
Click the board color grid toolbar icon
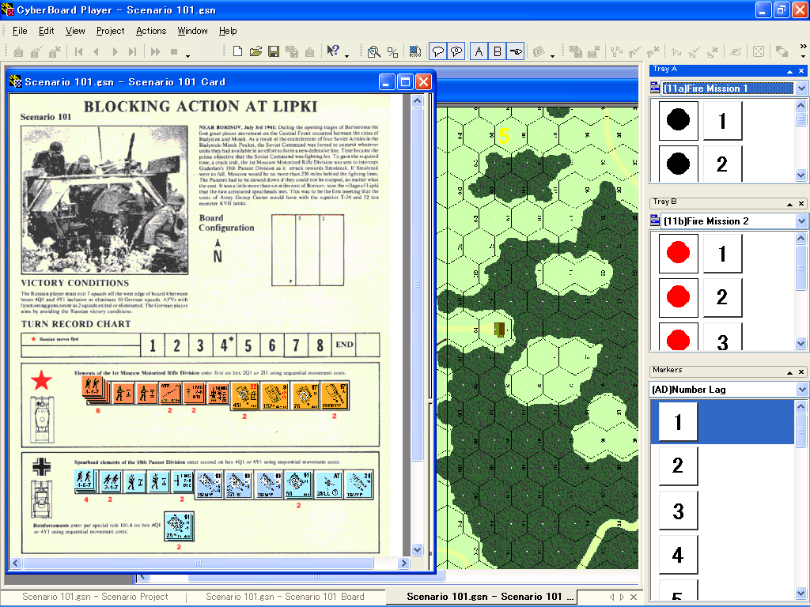[x=414, y=51]
